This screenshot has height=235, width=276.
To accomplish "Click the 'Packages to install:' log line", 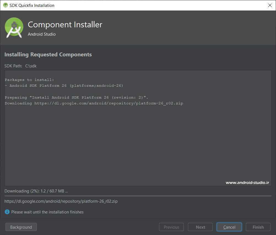I will tap(29, 80).
